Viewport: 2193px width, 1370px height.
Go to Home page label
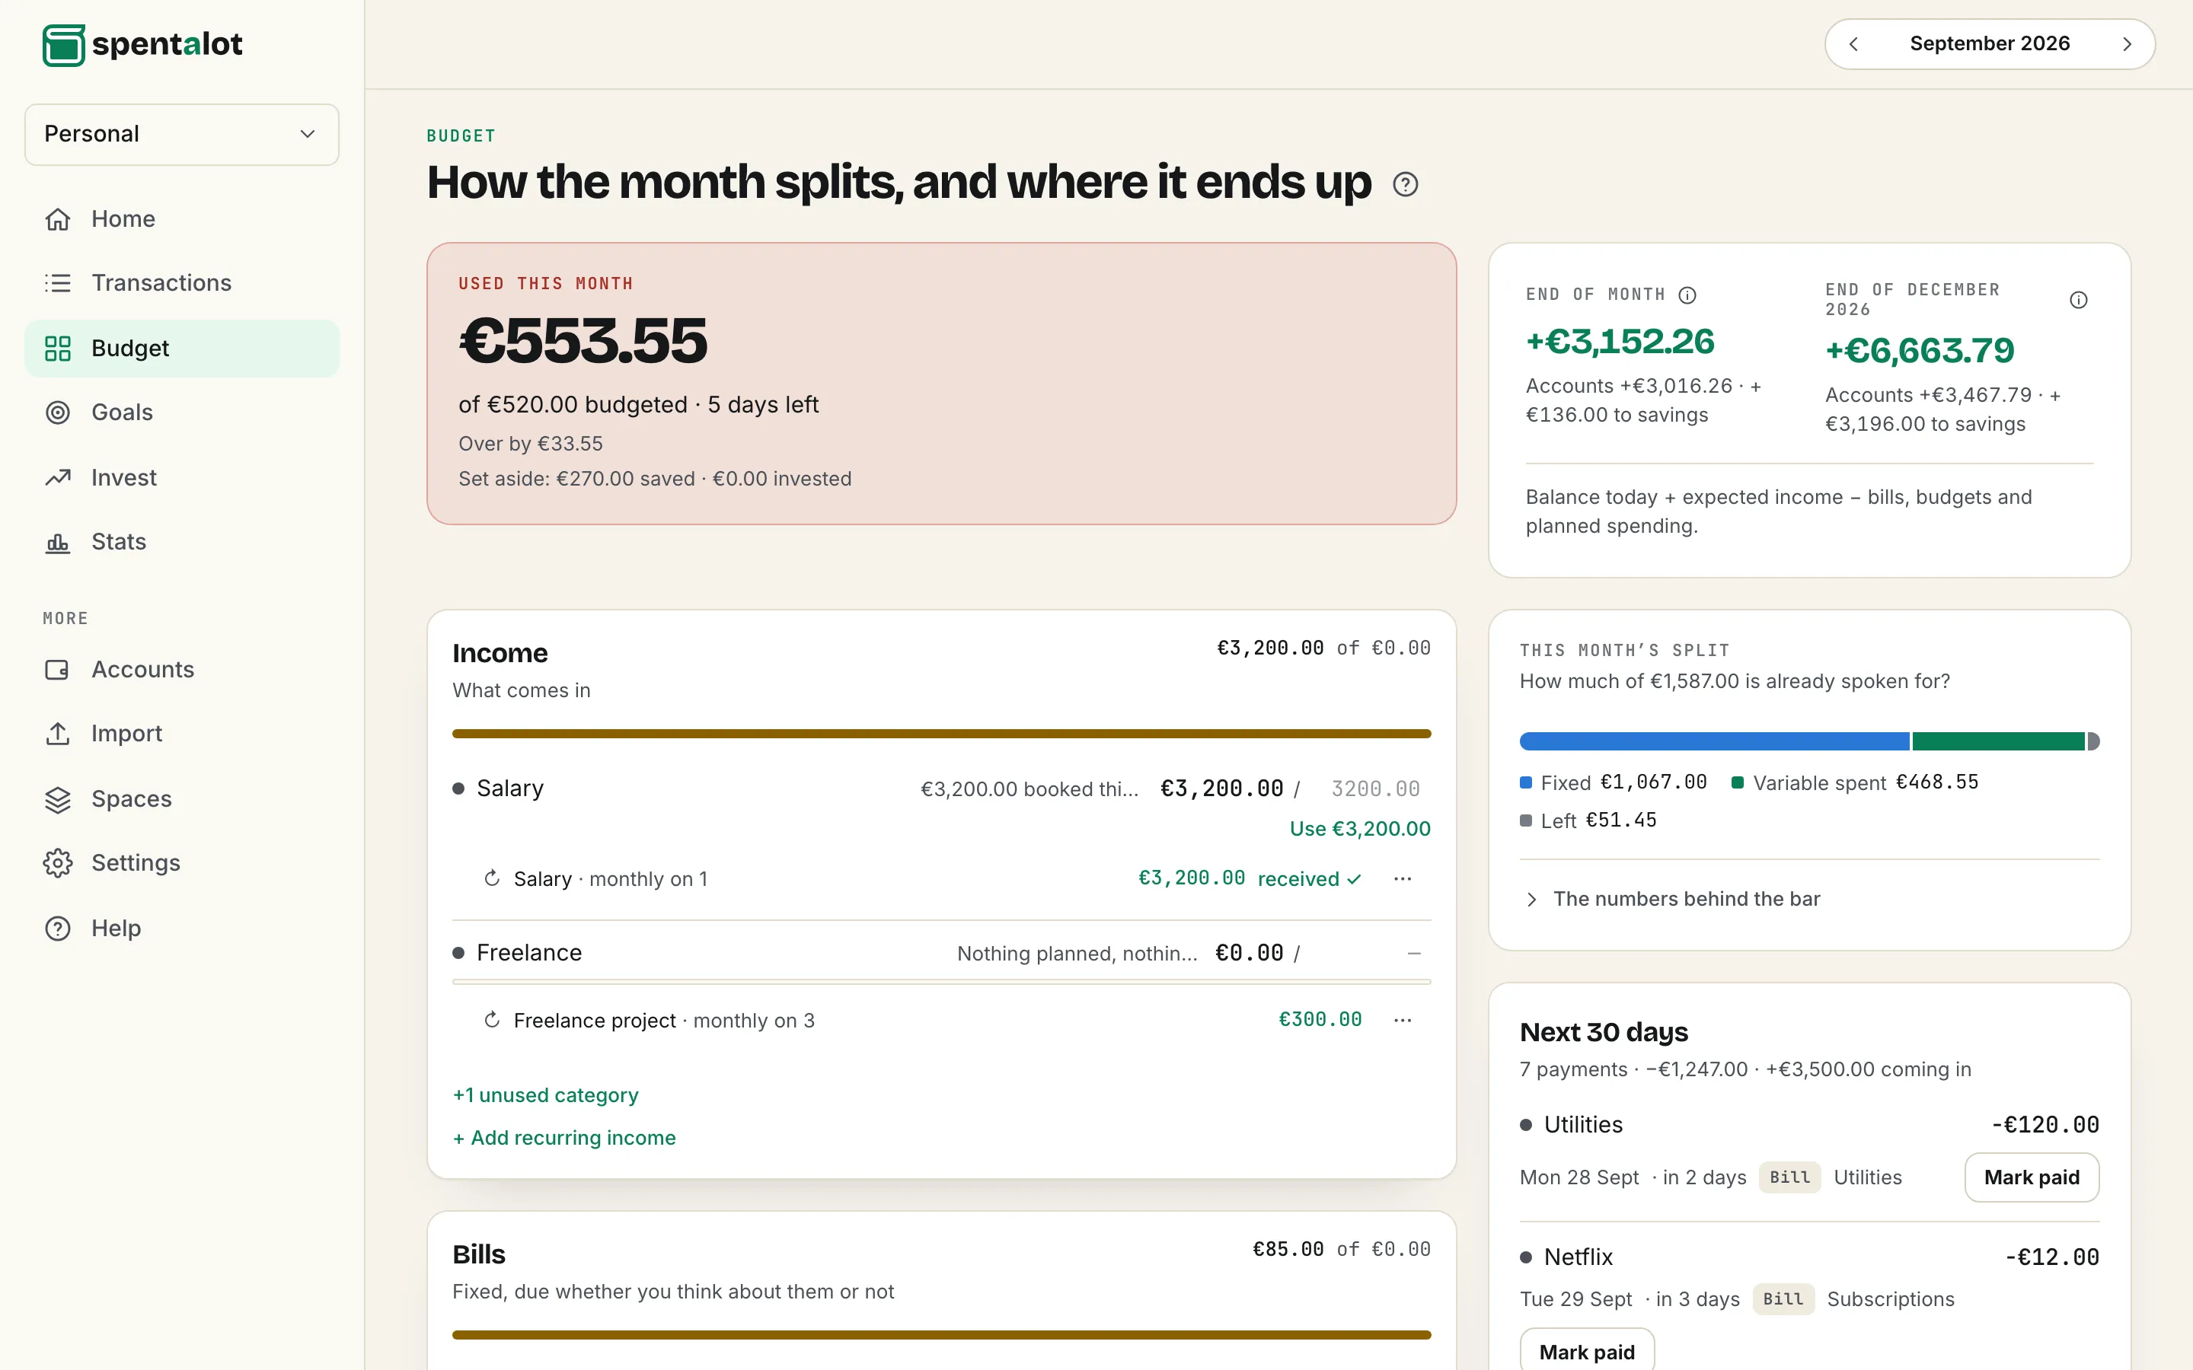pos(123,219)
